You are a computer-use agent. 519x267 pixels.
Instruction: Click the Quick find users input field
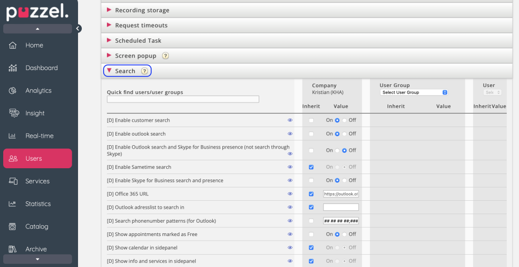tap(183, 99)
